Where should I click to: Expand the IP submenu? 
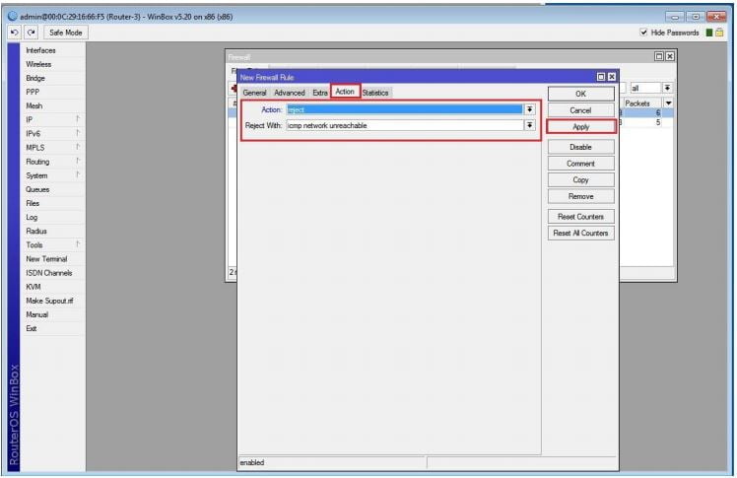(x=77, y=119)
